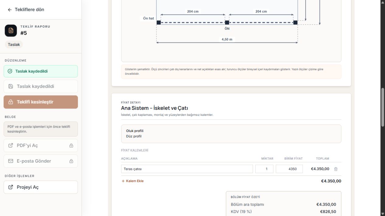Click the green checkmark icon in the save banner

pos(10,71)
